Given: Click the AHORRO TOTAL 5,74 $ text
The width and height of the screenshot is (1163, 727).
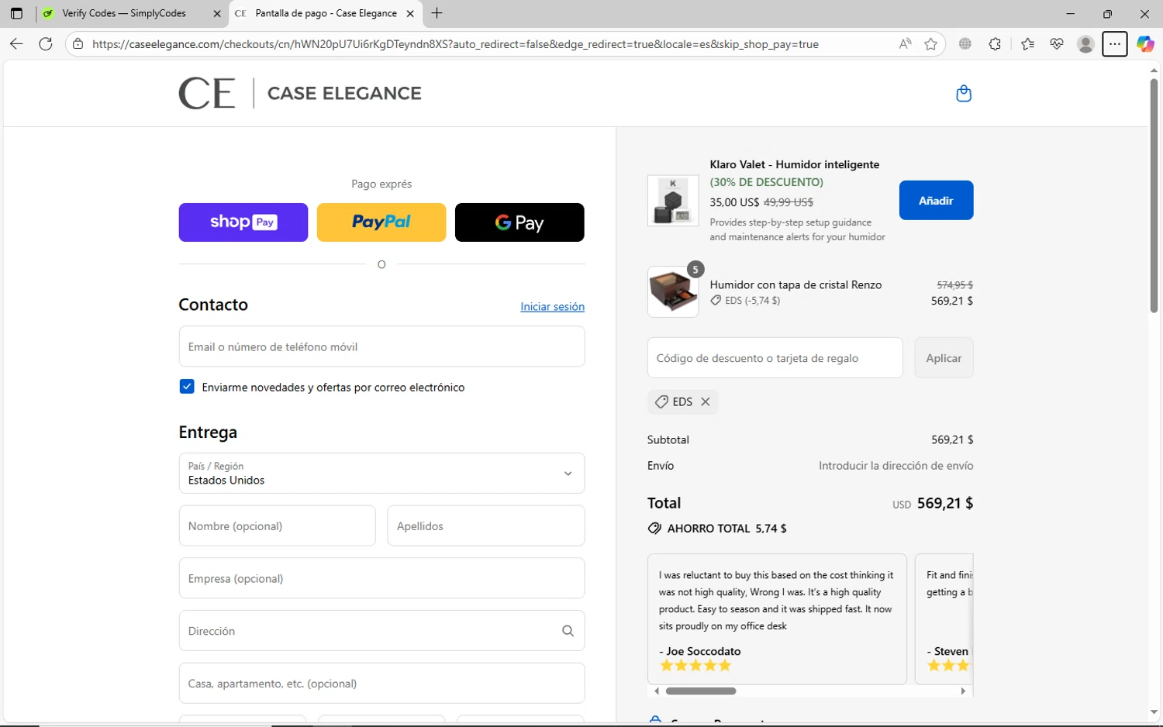Looking at the screenshot, I should pos(726,529).
